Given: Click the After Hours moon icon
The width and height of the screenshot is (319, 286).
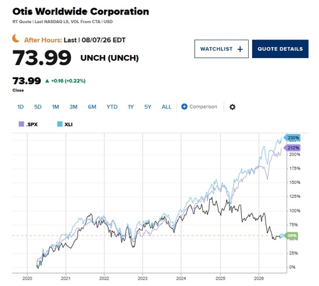Looking at the screenshot, I should point(16,38).
